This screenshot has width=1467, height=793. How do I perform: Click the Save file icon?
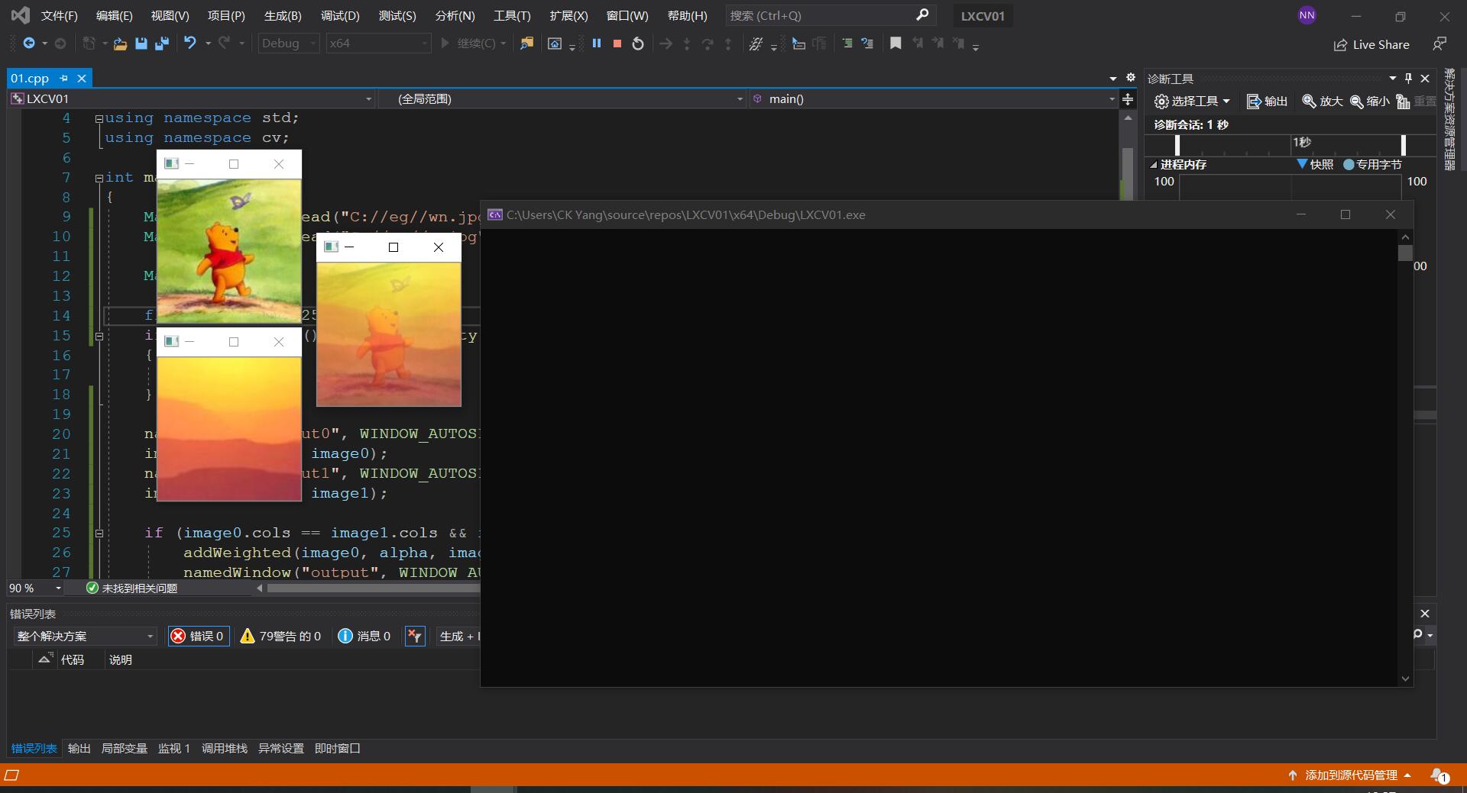[141, 44]
